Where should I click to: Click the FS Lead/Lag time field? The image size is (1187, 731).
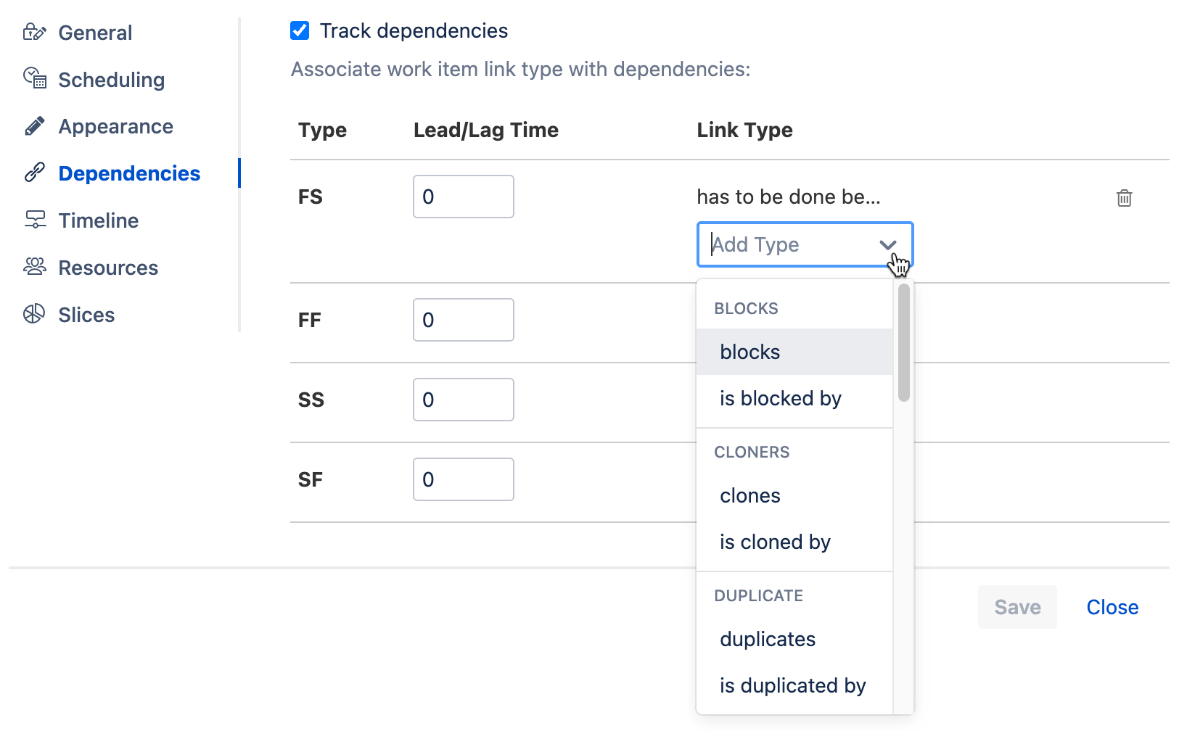(x=463, y=196)
